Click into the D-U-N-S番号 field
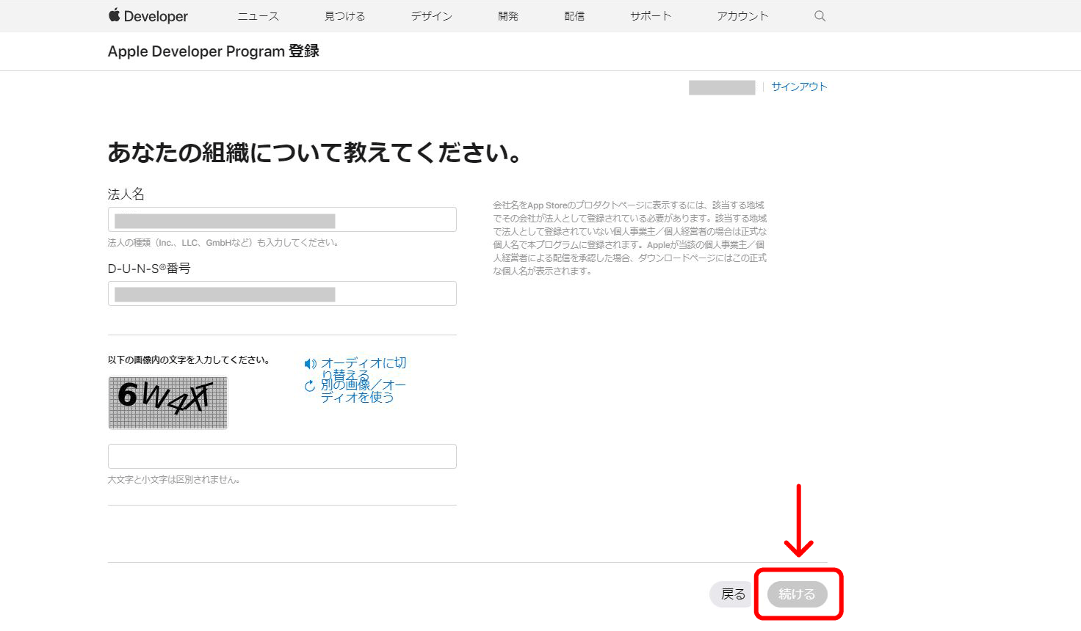The width and height of the screenshot is (1081, 631). point(282,293)
